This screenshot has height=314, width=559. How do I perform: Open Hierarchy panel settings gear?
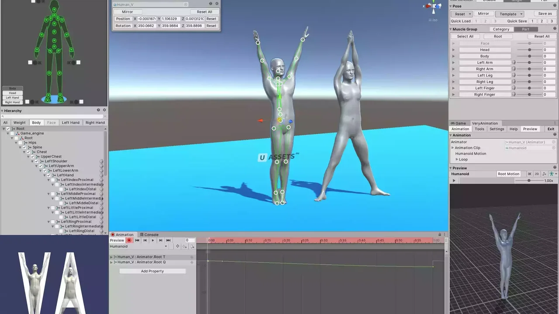click(x=104, y=110)
